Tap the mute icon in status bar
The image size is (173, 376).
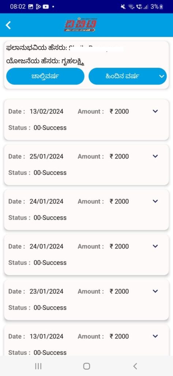[x=123, y=7]
